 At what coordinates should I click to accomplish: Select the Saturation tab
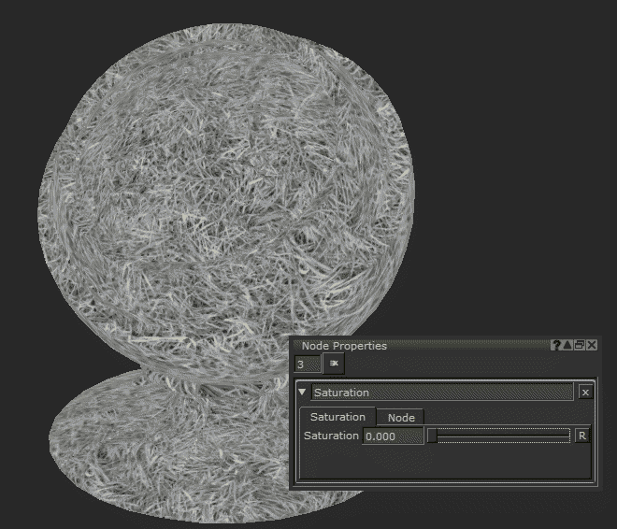337,417
